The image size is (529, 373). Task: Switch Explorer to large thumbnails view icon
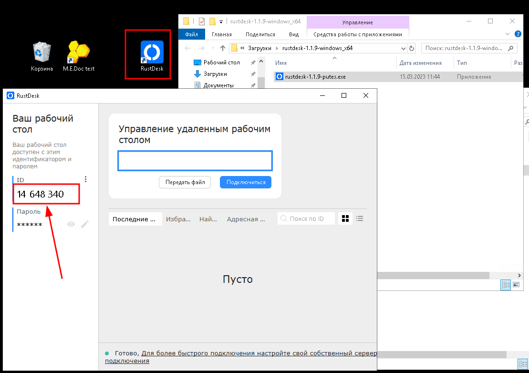coord(516,285)
